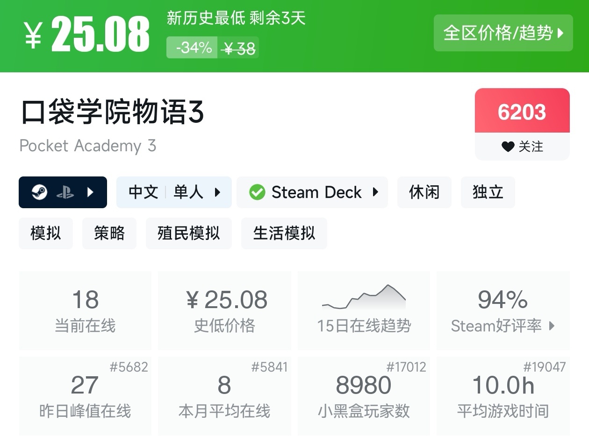Choose the 生活模拟 tag
This screenshot has width=589, height=436.
tap(284, 233)
